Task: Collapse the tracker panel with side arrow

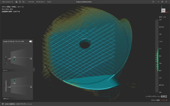Action: pos(34,69)
